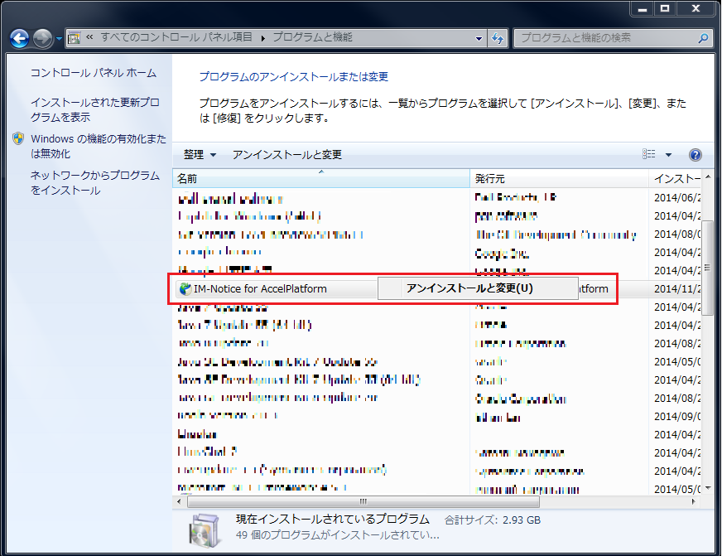Click the back navigation arrow
This screenshot has width=722, height=556.
point(18,38)
